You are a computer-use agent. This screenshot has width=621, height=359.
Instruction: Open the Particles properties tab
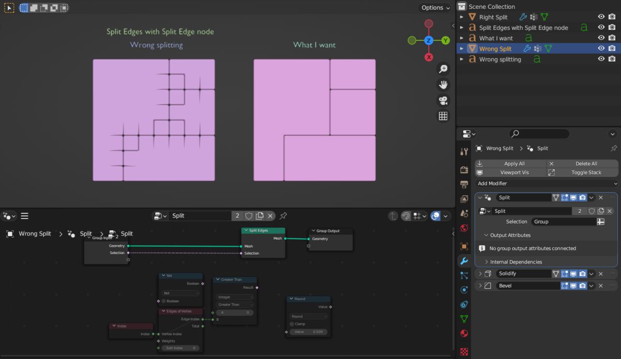click(464, 275)
